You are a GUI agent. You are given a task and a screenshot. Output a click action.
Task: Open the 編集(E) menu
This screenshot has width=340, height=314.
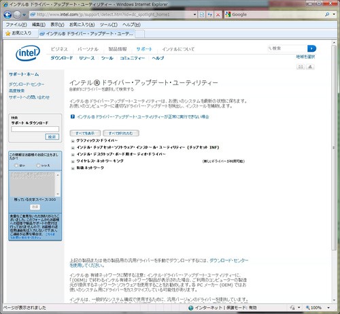(39, 25)
